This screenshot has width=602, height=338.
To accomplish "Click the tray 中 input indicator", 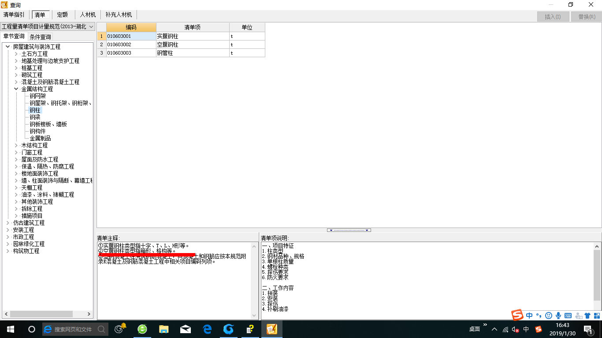I will pyautogui.click(x=526, y=329).
